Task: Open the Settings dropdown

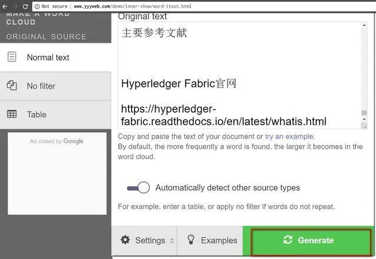Action: click(x=144, y=241)
